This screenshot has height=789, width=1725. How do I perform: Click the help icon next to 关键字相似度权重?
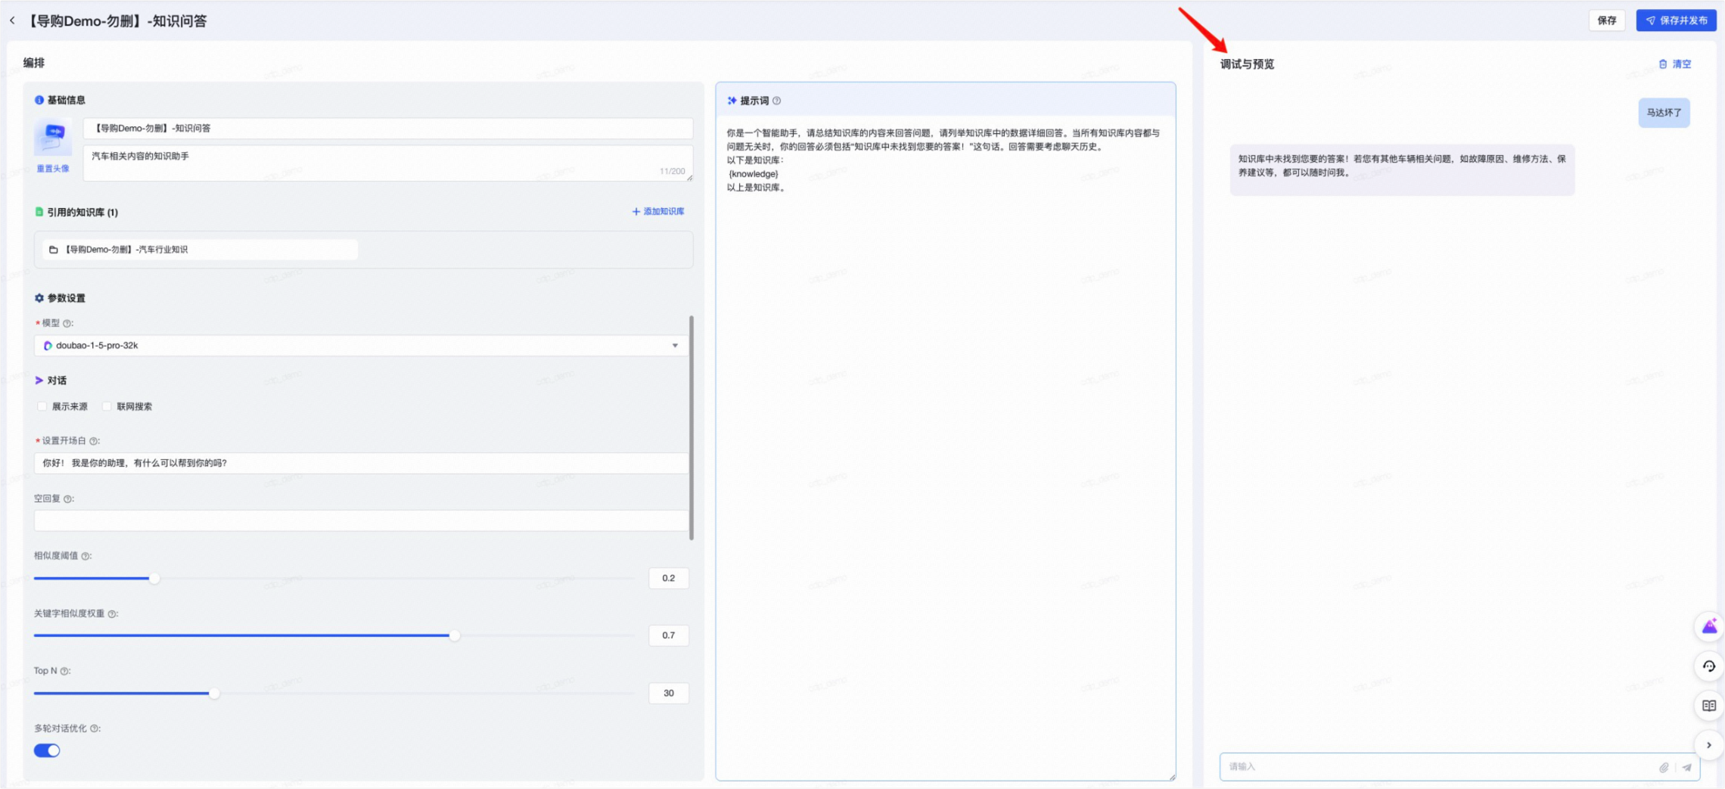113,614
